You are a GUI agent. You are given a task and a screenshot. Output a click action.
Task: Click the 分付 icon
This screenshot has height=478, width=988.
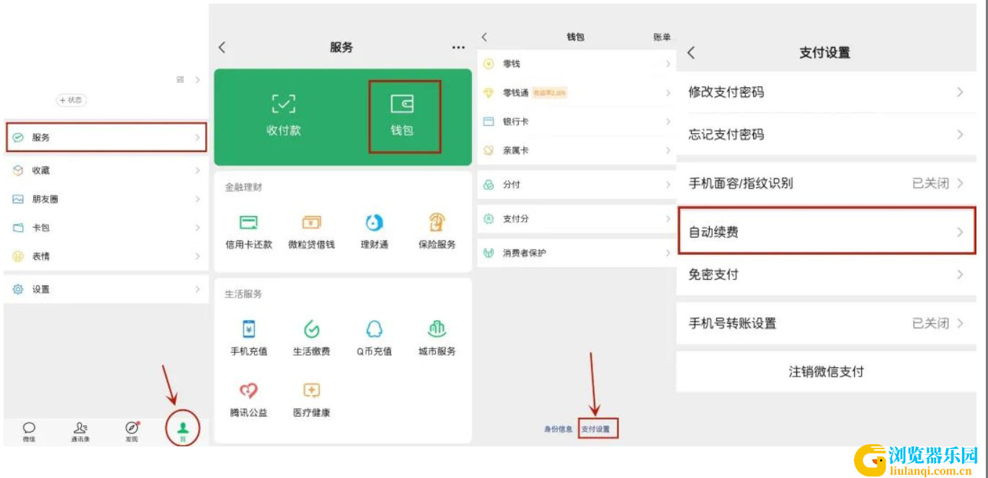[x=489, y=185]
